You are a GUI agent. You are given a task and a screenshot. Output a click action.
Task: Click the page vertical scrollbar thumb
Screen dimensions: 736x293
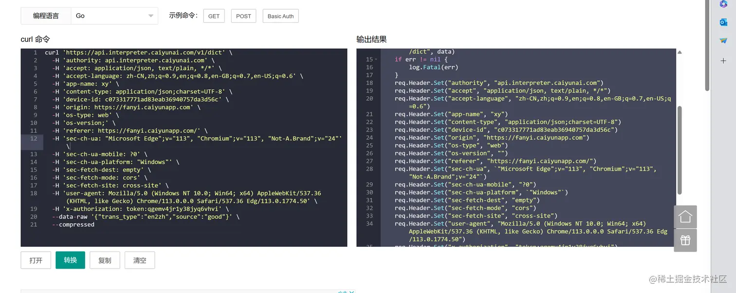pos(707,45)
